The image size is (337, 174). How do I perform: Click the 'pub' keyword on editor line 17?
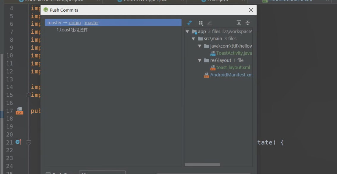pyautogui.click(x=36, y=111)
